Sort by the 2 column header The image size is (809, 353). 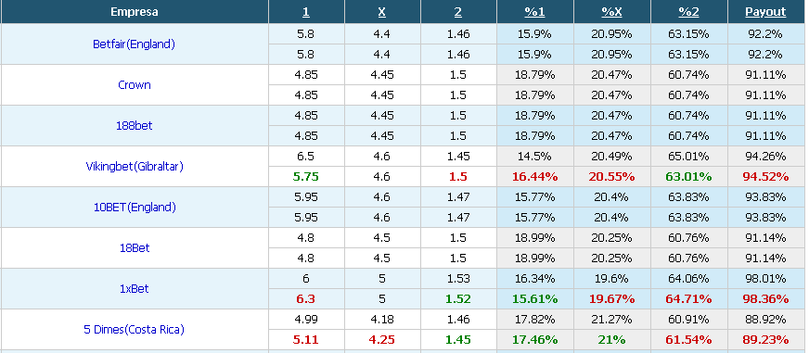pos(458,12)
